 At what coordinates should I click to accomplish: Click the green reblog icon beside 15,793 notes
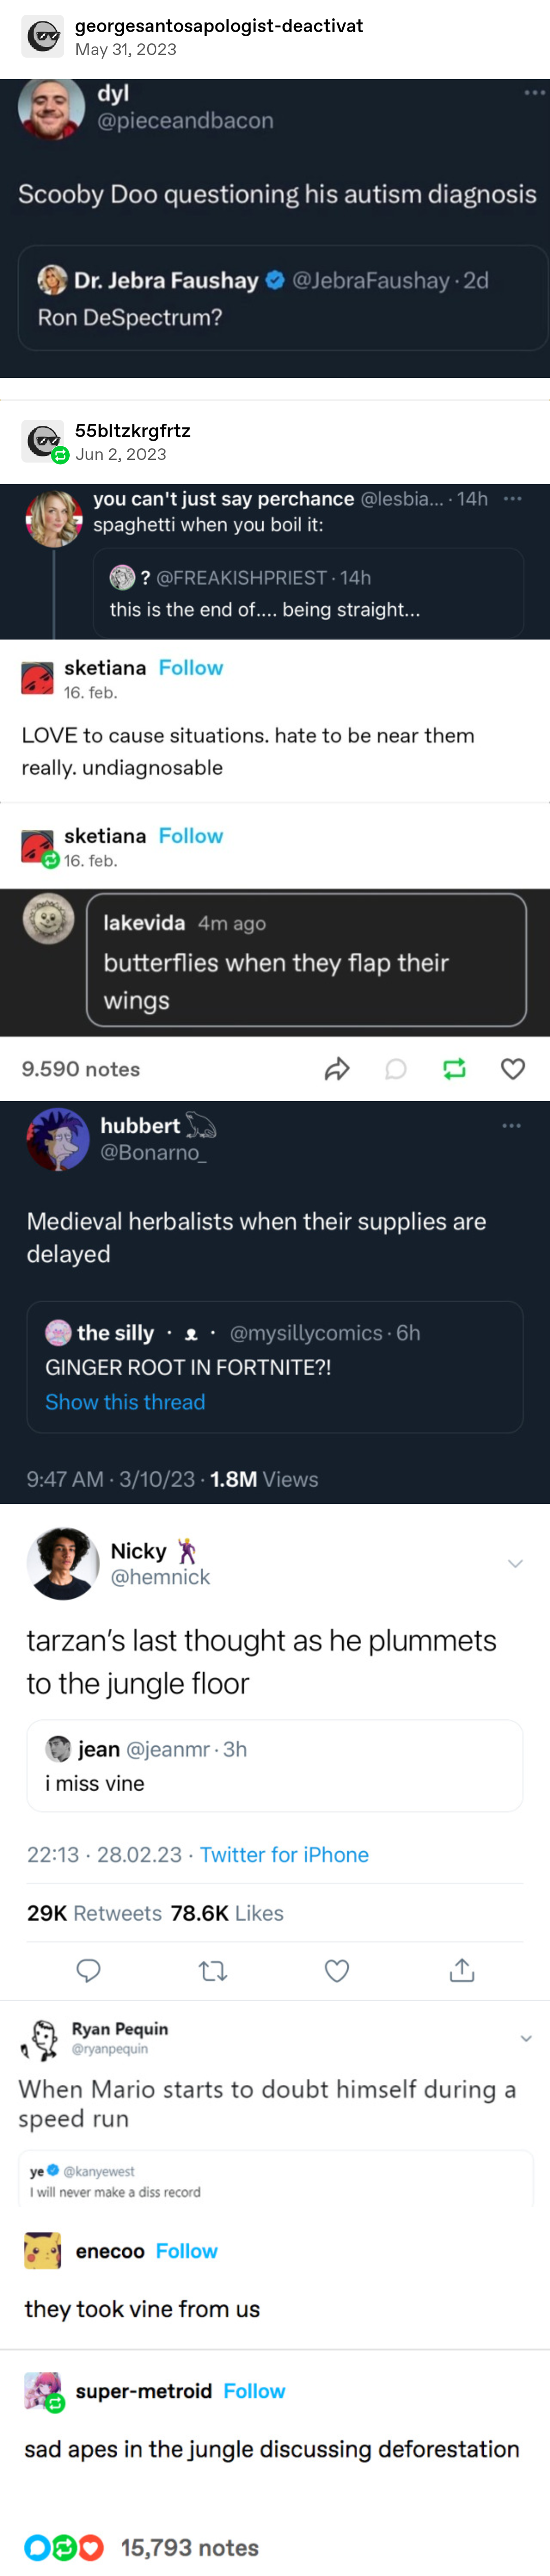(64, 2547)
